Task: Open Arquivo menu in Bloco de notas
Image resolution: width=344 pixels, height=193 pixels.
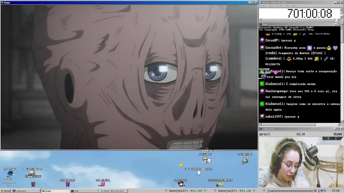Action: pyautogui.click(x=263, y=6)
